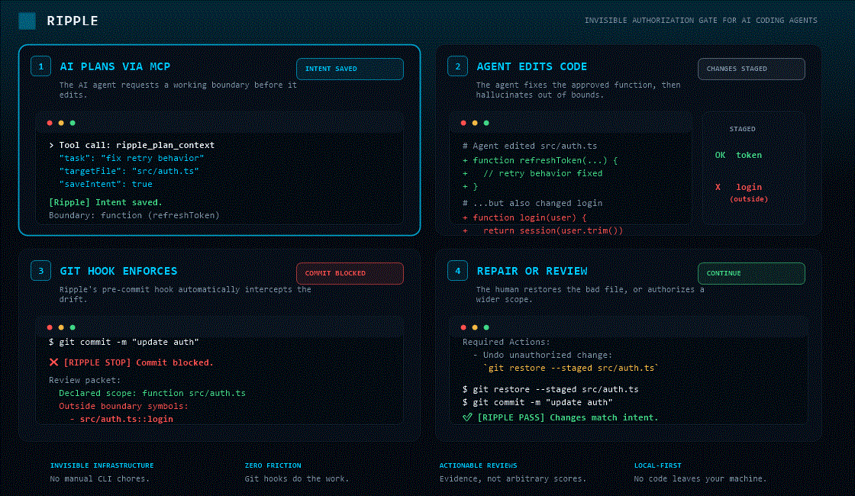Click the '+ function login(user) {' line

[x=524, y=217]
